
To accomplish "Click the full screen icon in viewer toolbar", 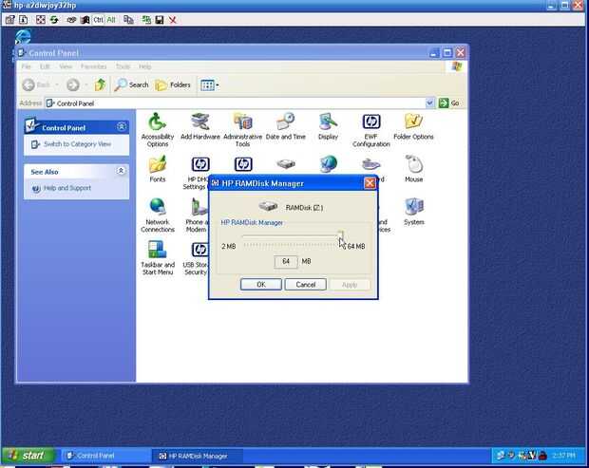I will coord(41,20).
